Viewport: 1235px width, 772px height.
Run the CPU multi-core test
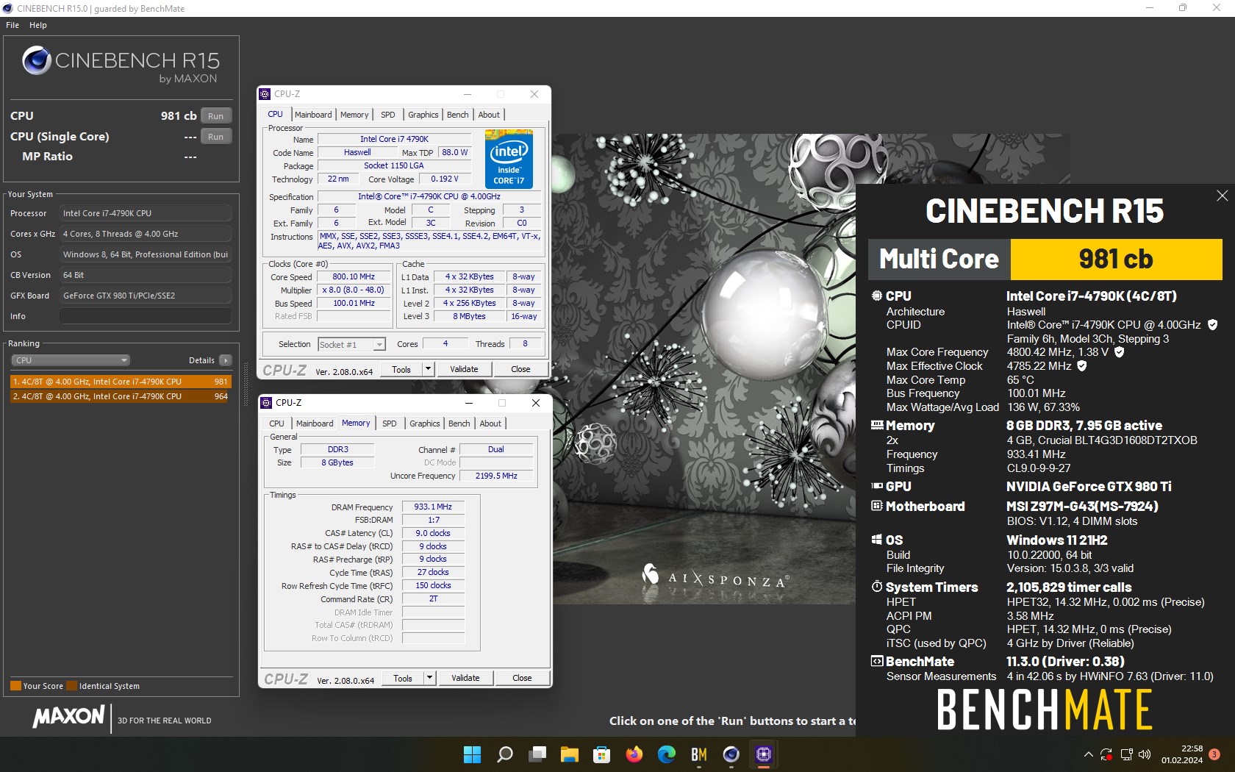tap(215, 115)
